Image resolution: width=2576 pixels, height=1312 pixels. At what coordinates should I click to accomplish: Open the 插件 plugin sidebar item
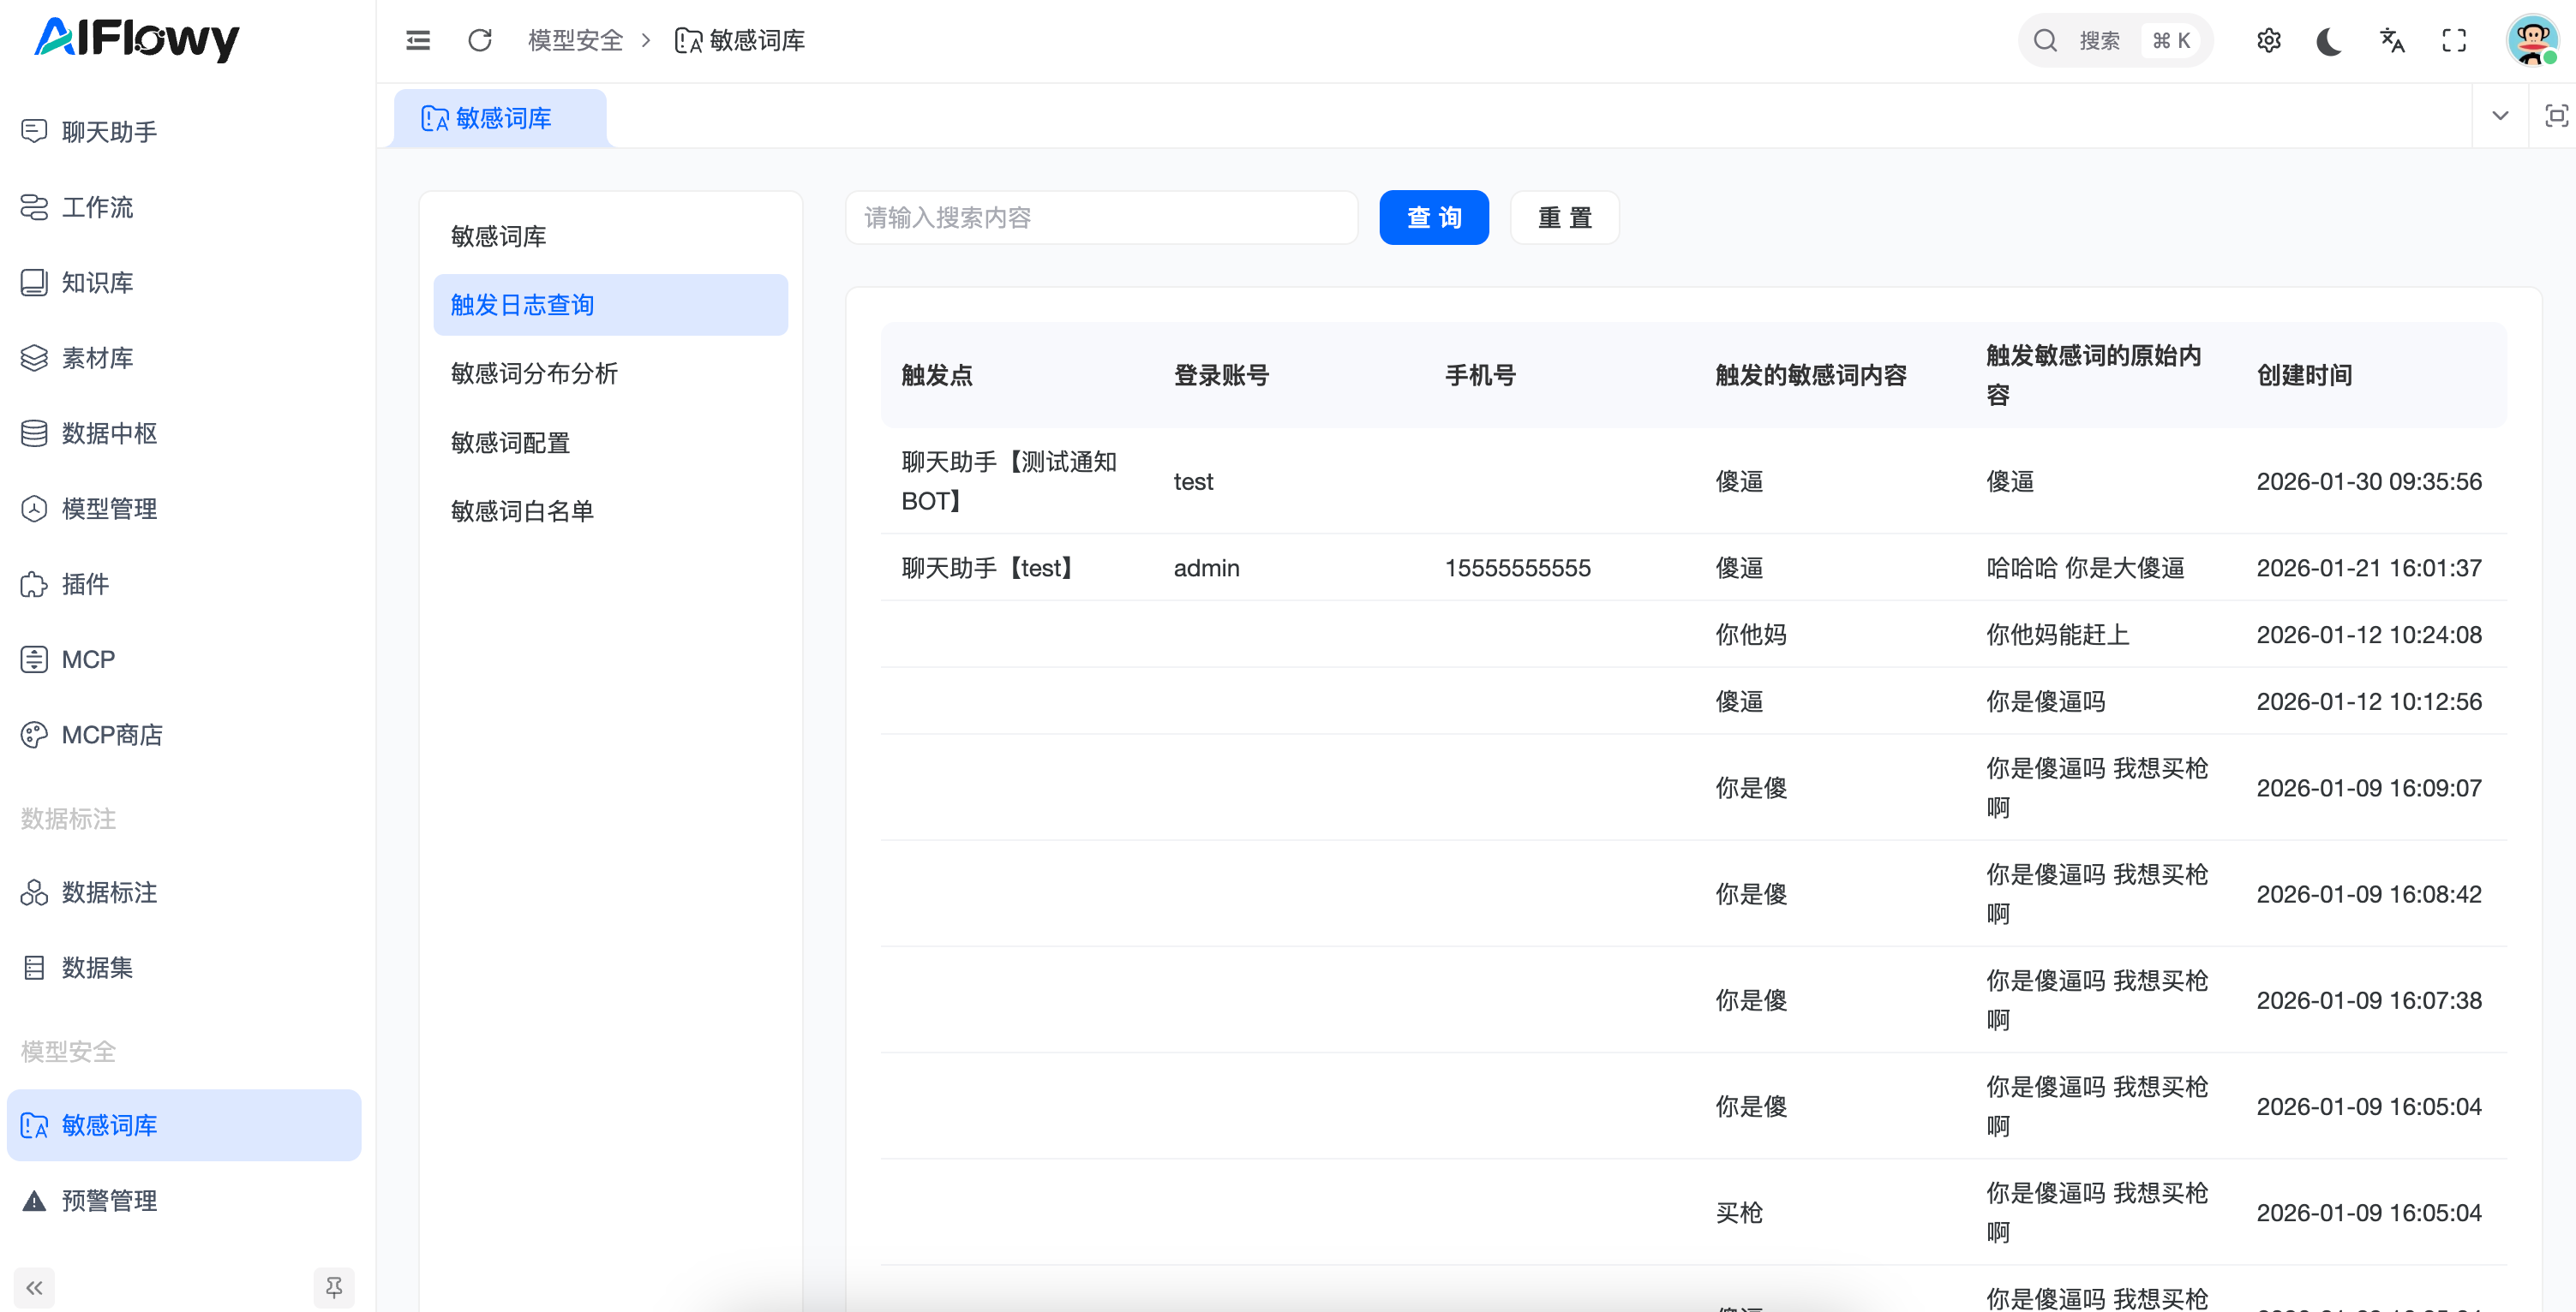(85, 583)
